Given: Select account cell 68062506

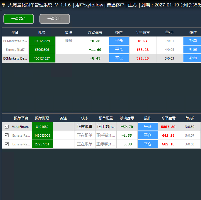Looking at the screenshot, I should point(42,50).
